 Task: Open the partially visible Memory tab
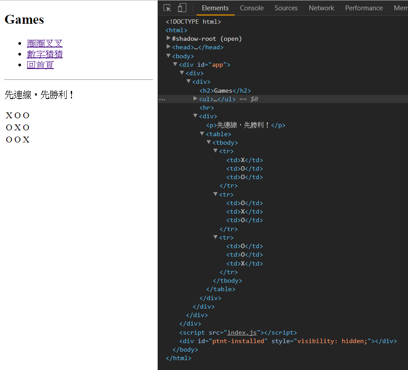pos(401,8)
